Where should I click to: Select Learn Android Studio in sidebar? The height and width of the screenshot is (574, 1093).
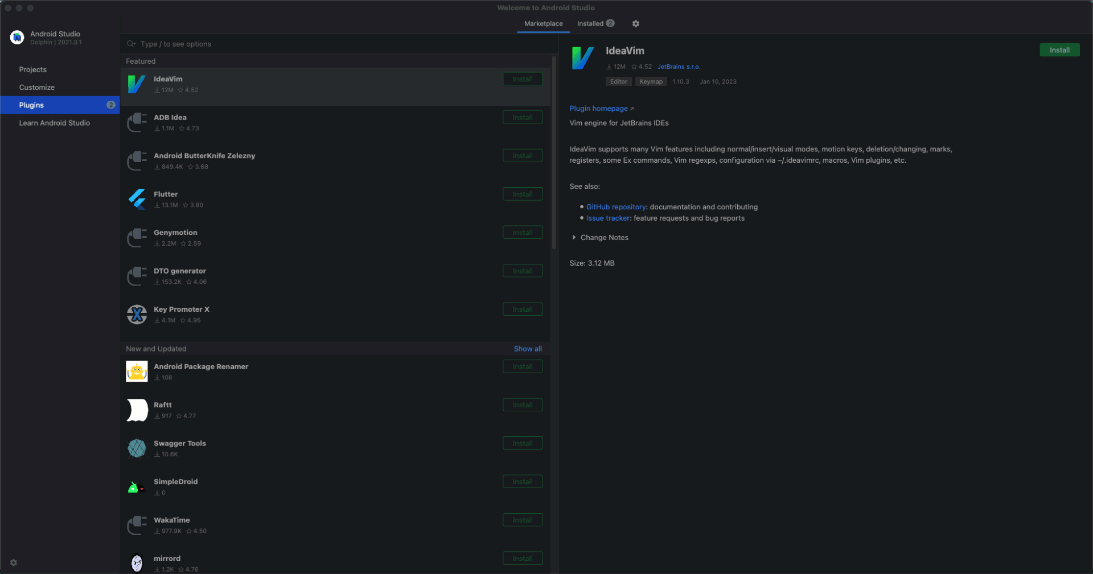click(55, 123)
